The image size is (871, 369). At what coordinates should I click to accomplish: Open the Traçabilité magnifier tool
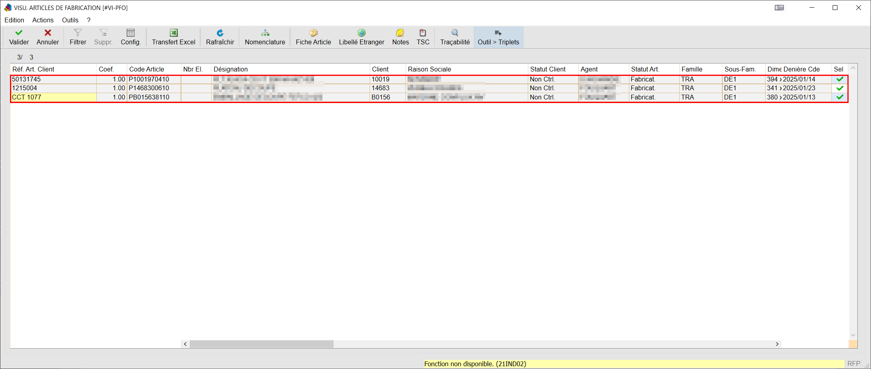(455, 37)
